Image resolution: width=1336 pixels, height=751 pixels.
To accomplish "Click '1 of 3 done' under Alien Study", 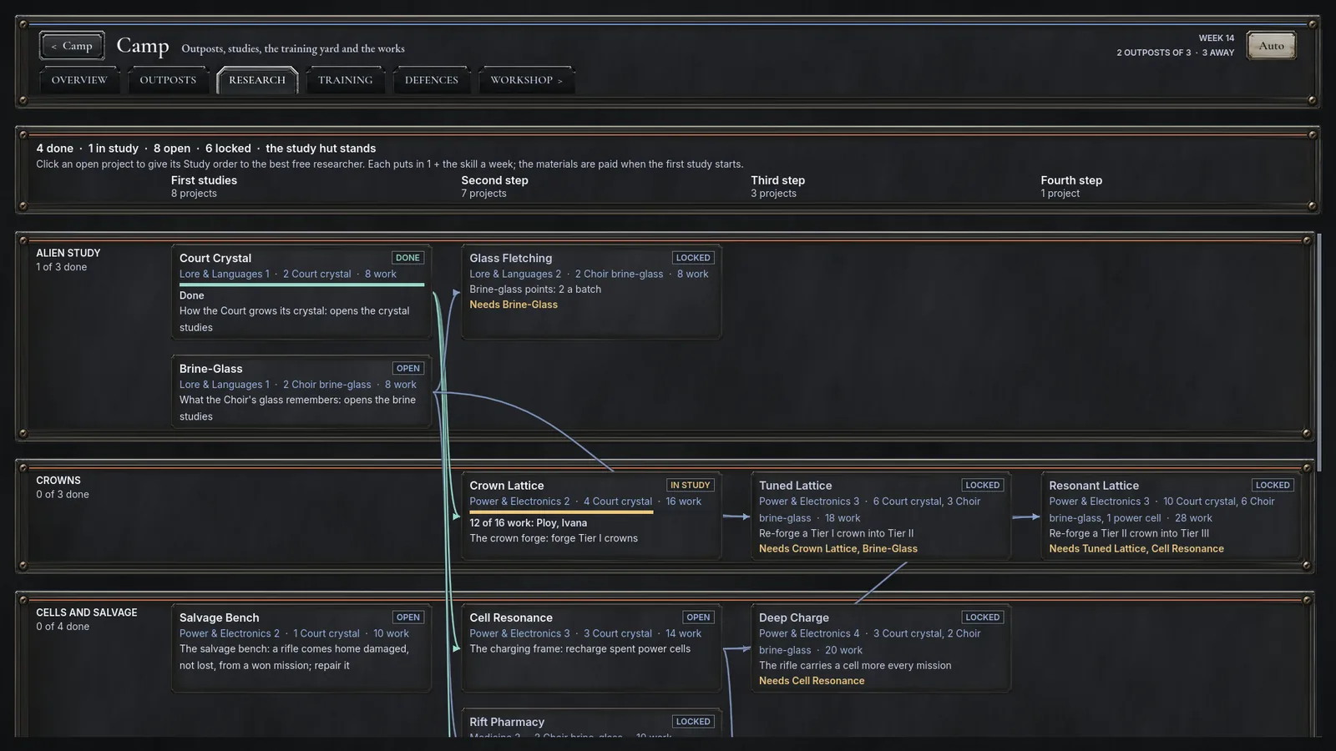I will (x=61, y=267).
